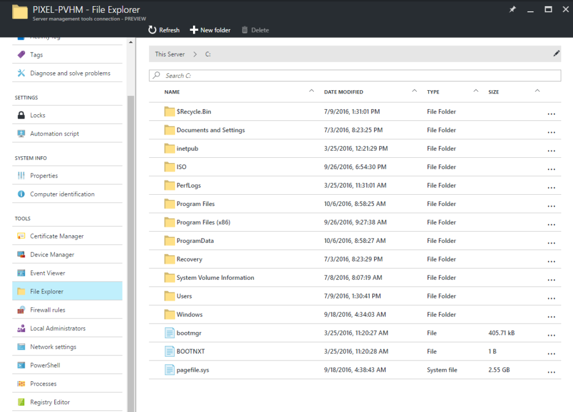
Task: Open Properties under System Info
Action: (67, 175)
